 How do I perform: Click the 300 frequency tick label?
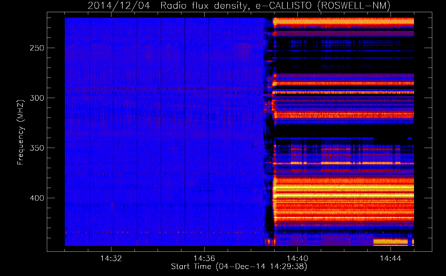point(37,98)
